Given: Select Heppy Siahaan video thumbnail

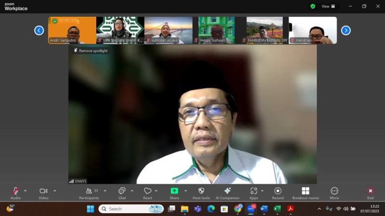Looking at the screenshot, I should 217,30.
